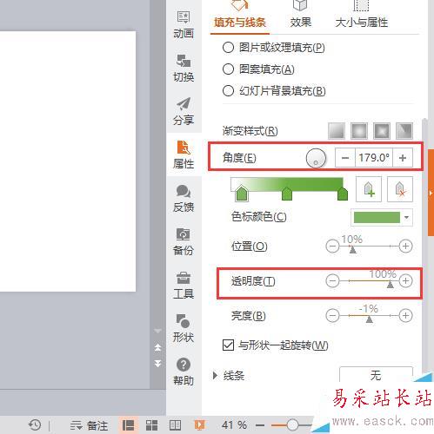Go to next slide double arrow
The height and width of the screenshot is (434, 434).
coord(157,364)
